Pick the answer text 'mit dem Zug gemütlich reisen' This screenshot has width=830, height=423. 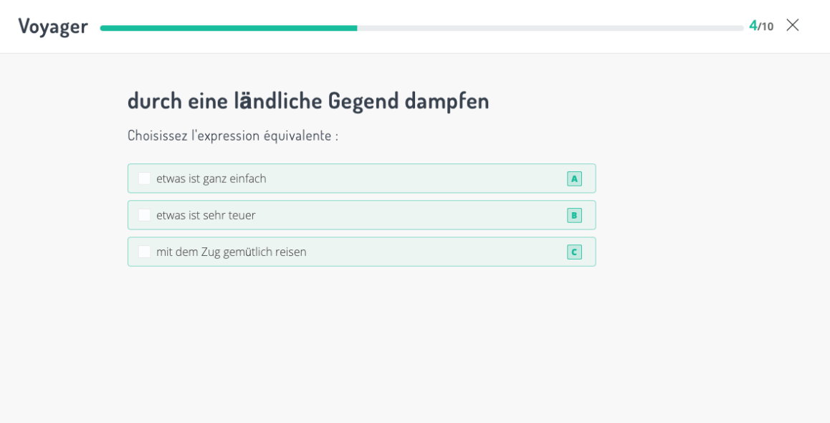(x=232, y=252)
